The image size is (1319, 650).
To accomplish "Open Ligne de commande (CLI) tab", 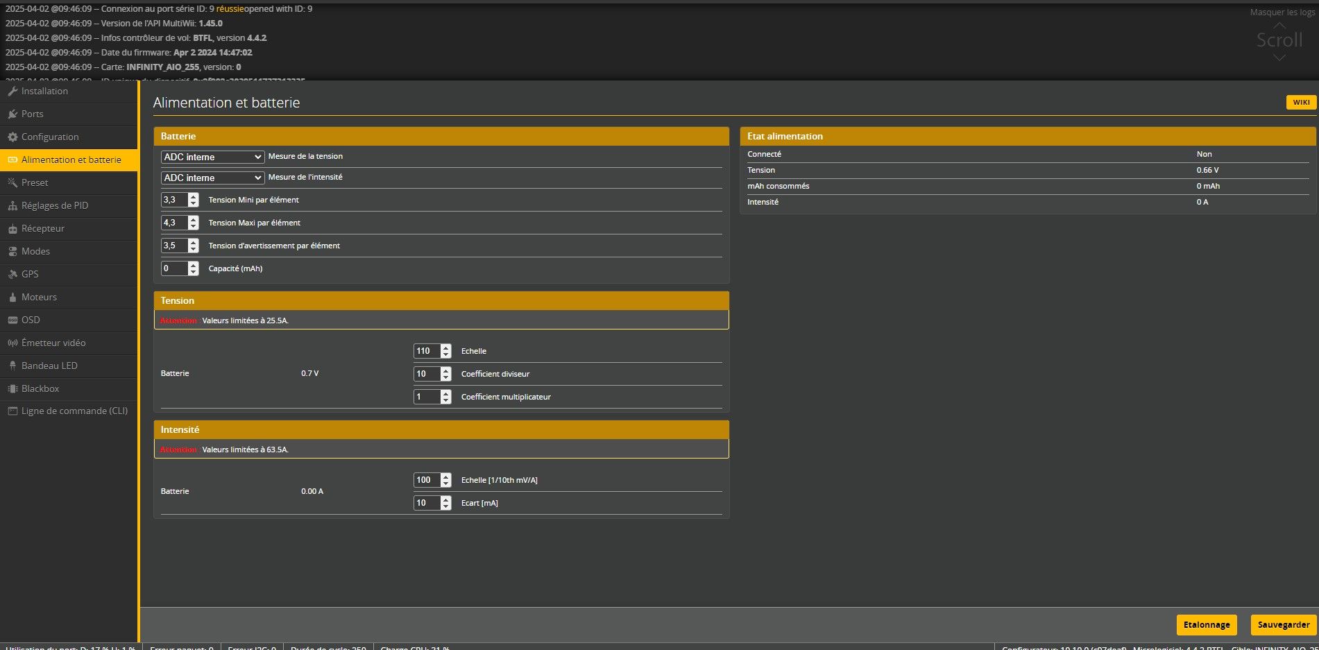I will (x=74, y=411).
